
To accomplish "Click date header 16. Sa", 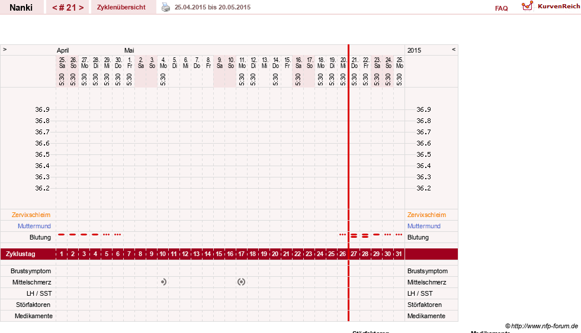I will pos(298,63).
